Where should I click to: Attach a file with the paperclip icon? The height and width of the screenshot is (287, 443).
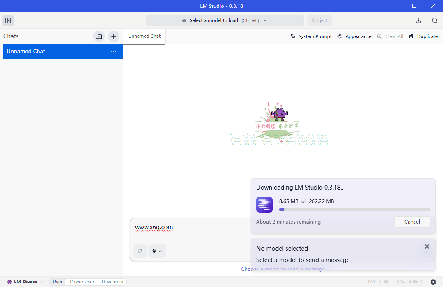point(140,251)
